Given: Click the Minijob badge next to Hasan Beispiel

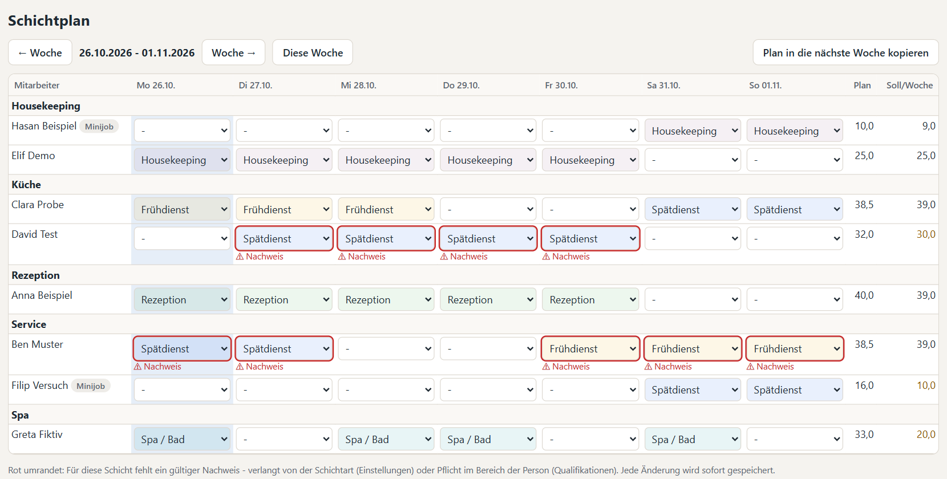Looking at the screenshot, I should pyautogui.click(x=99, y=127).
